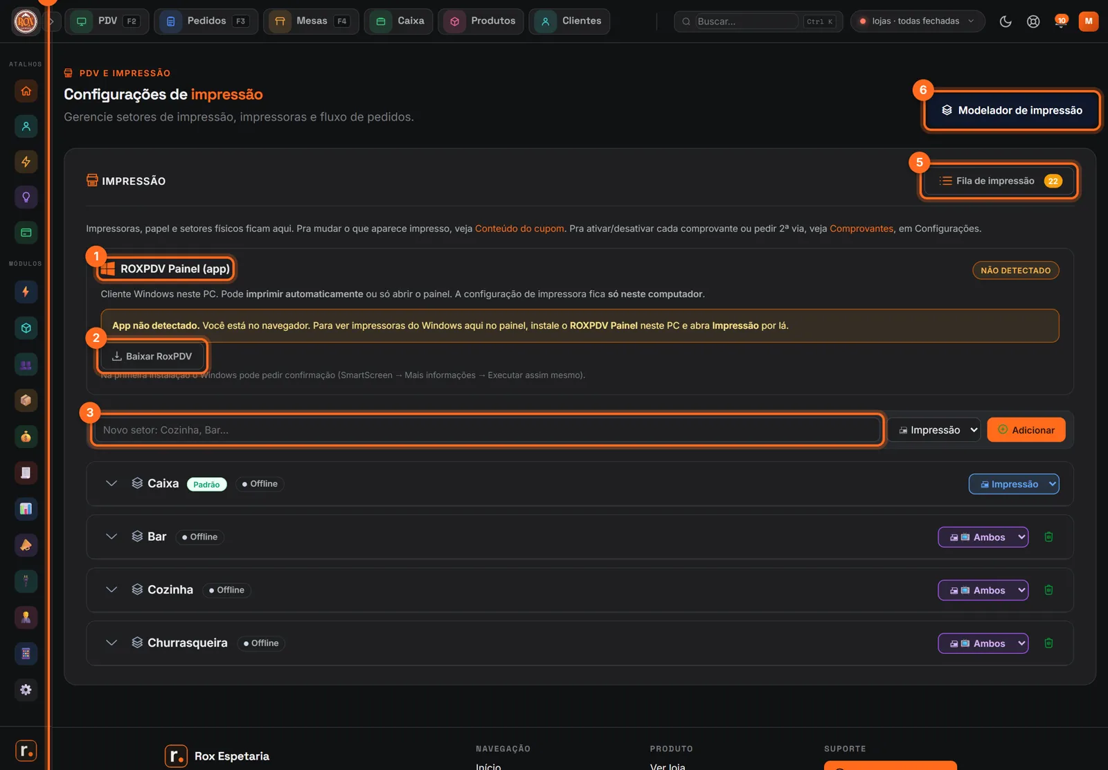
Task: Click the Baixar RoxPDV download button
Action: 152,357
